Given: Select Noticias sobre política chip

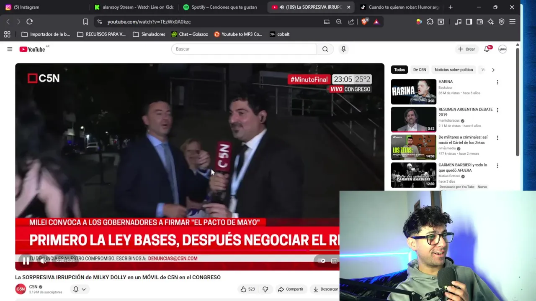Looking at the screenshot, I should tap(454, 70).
